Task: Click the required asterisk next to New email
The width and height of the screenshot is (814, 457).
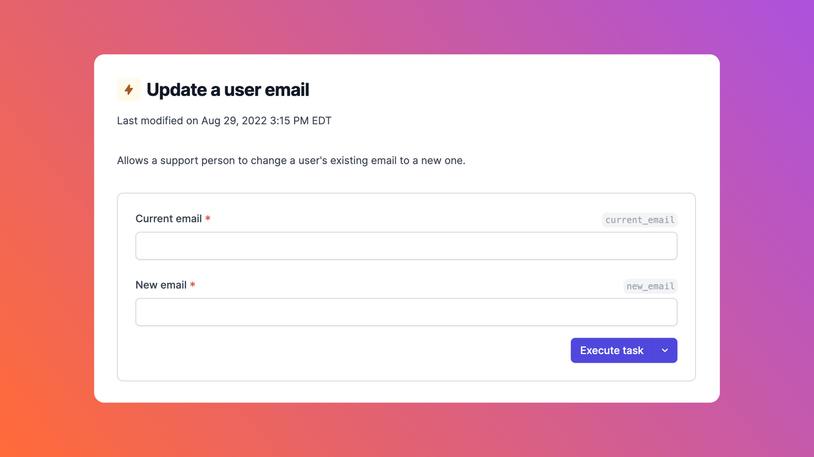Action: coord(193,285)
